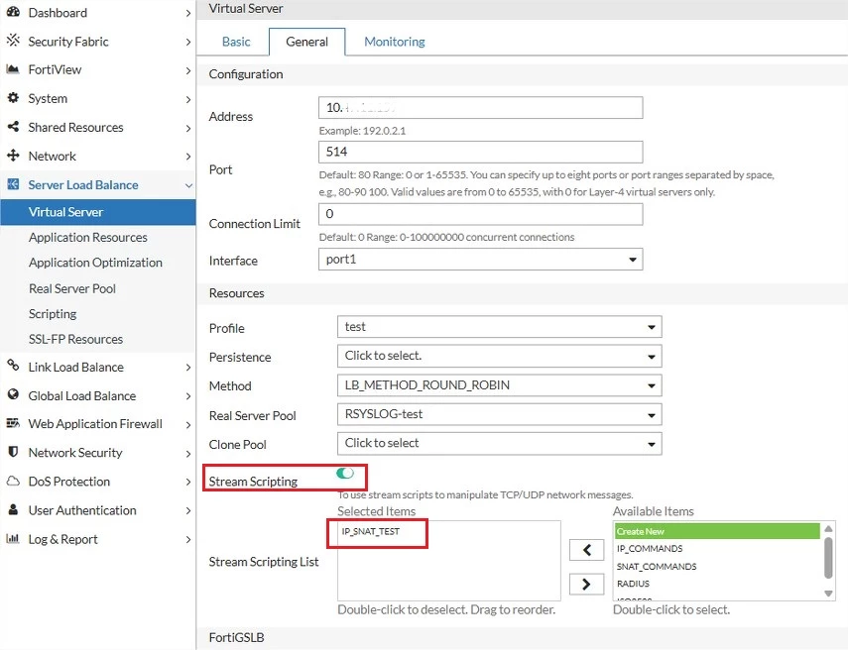This screenshot has width=848, height=650.
Task: Click the FortiView chart icon
Action: click(13, 69)
